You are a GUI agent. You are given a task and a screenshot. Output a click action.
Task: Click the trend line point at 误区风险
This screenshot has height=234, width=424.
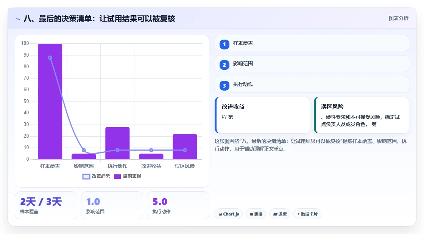click(185, 150)
